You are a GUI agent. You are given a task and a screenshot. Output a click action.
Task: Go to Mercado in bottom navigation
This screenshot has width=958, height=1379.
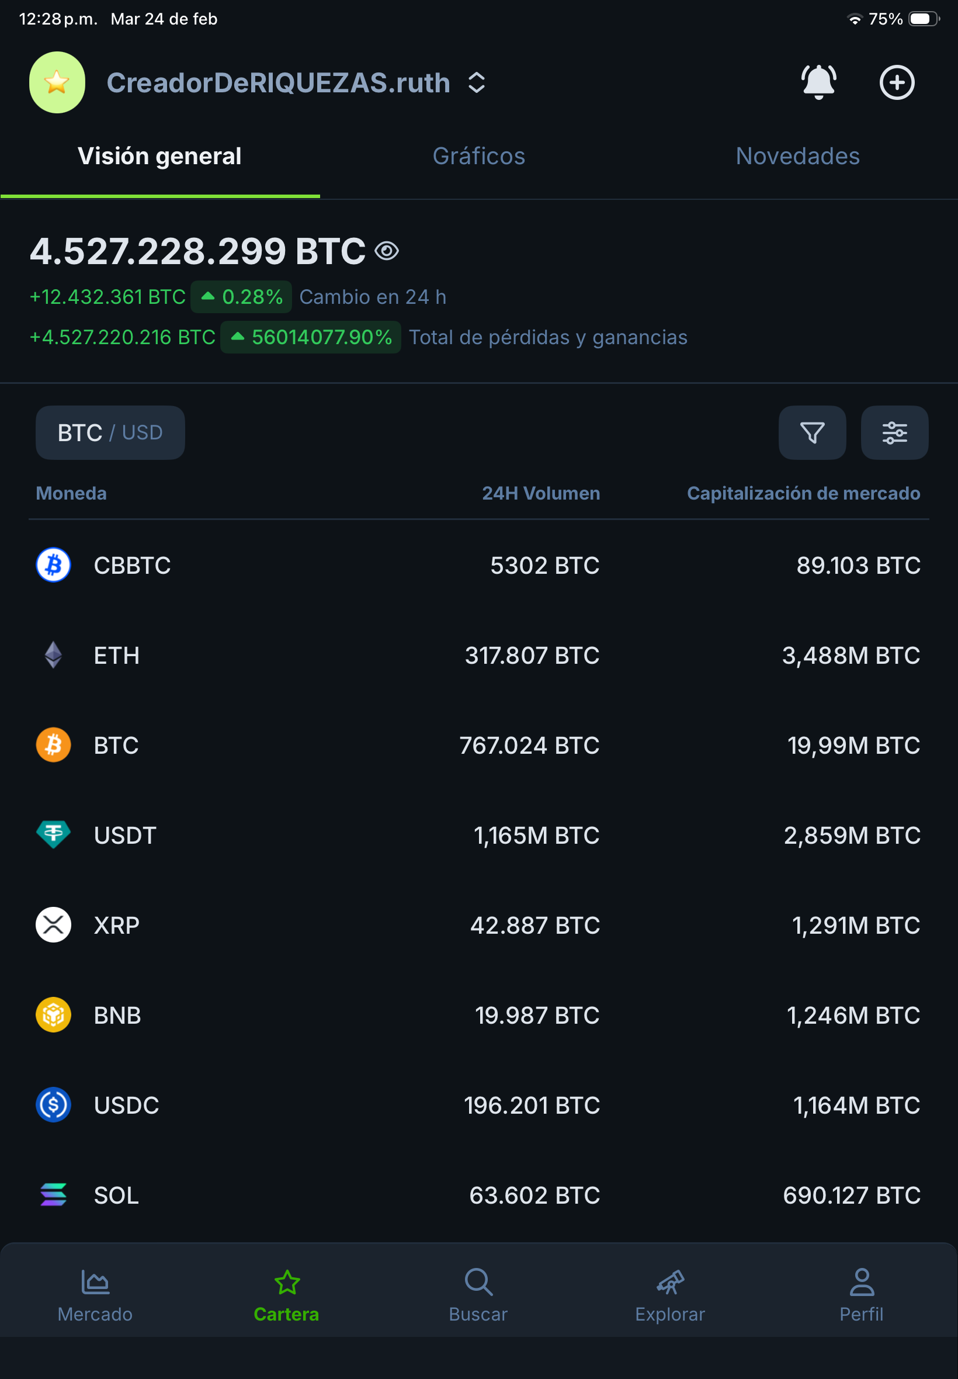(95, 1295)
